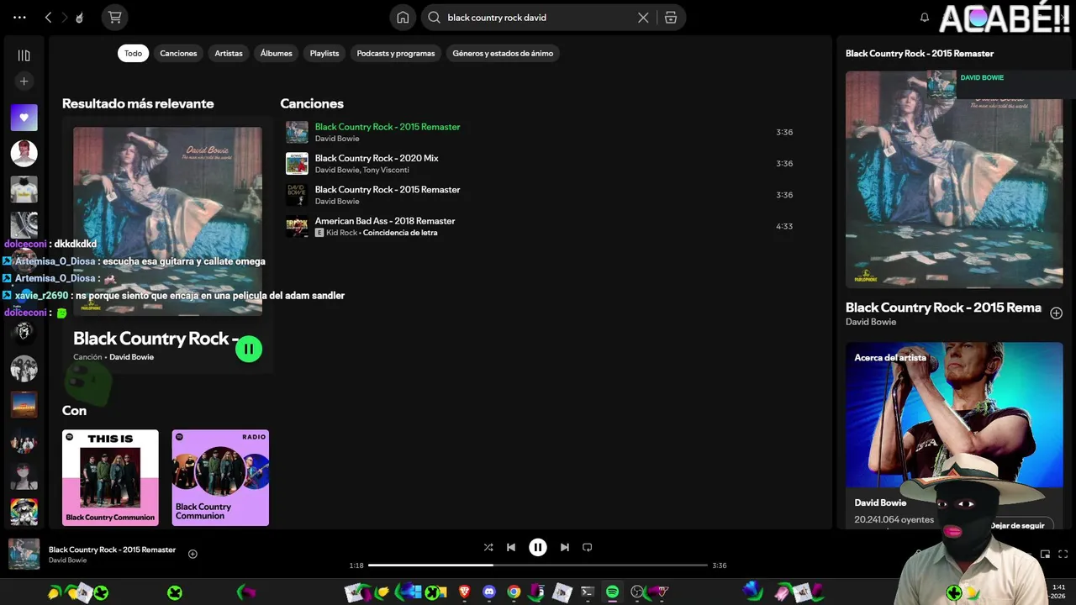Click the create plus button in sidebar

[24, 82]
